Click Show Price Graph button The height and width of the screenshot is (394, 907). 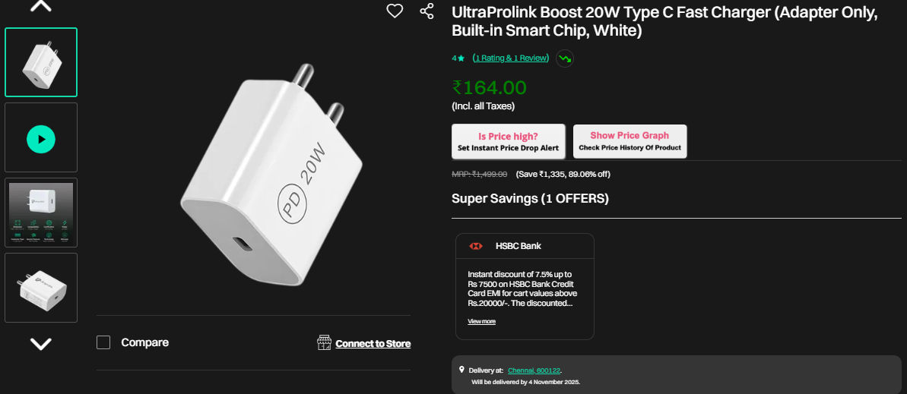pos(630,141)
